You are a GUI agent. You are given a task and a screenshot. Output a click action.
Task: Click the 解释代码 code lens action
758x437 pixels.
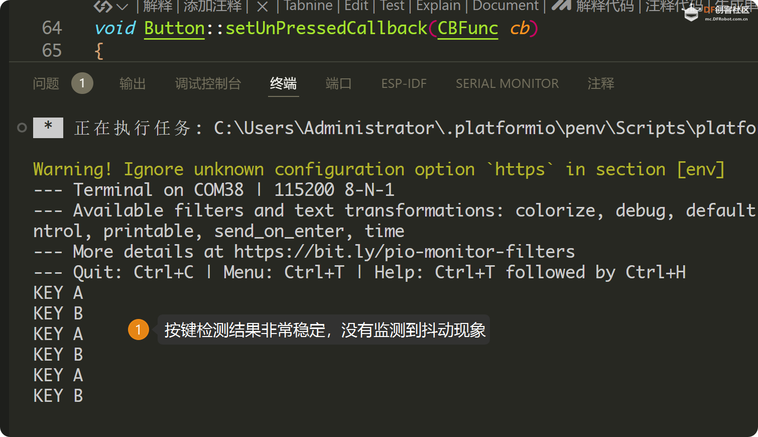pos(605,6)
